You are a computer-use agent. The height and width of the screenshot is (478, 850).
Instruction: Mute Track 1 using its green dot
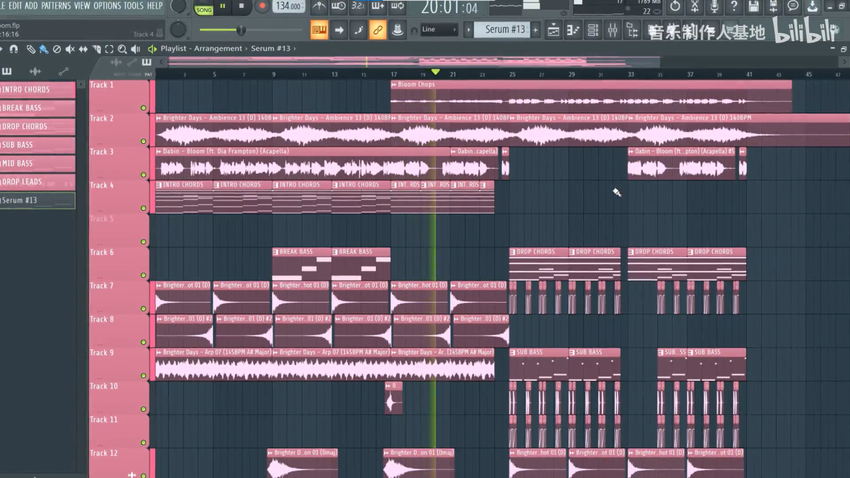pyautogui.click(x=143, y=108)
